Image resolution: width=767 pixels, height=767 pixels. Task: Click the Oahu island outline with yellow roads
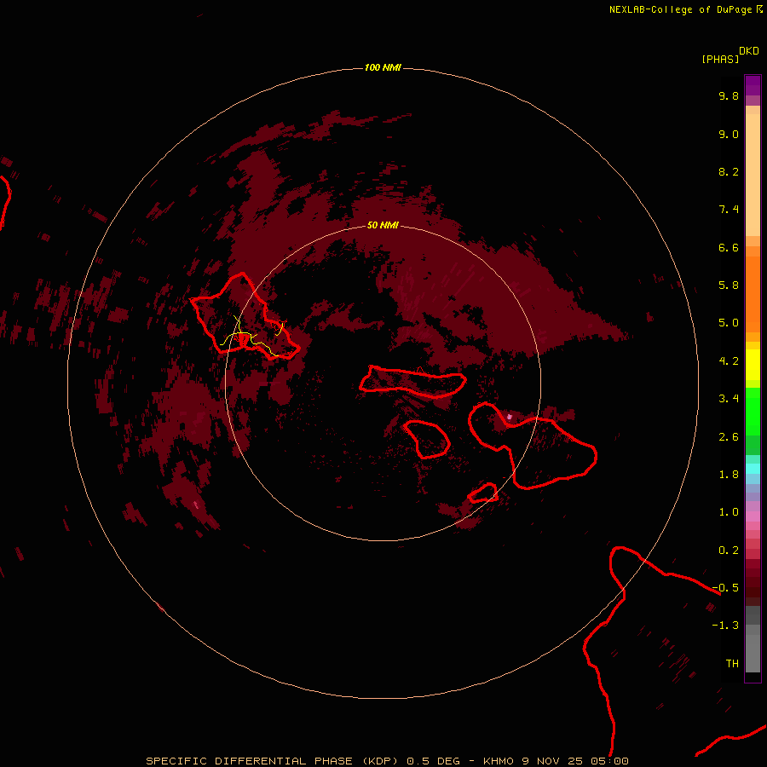[x=245, y=316]
